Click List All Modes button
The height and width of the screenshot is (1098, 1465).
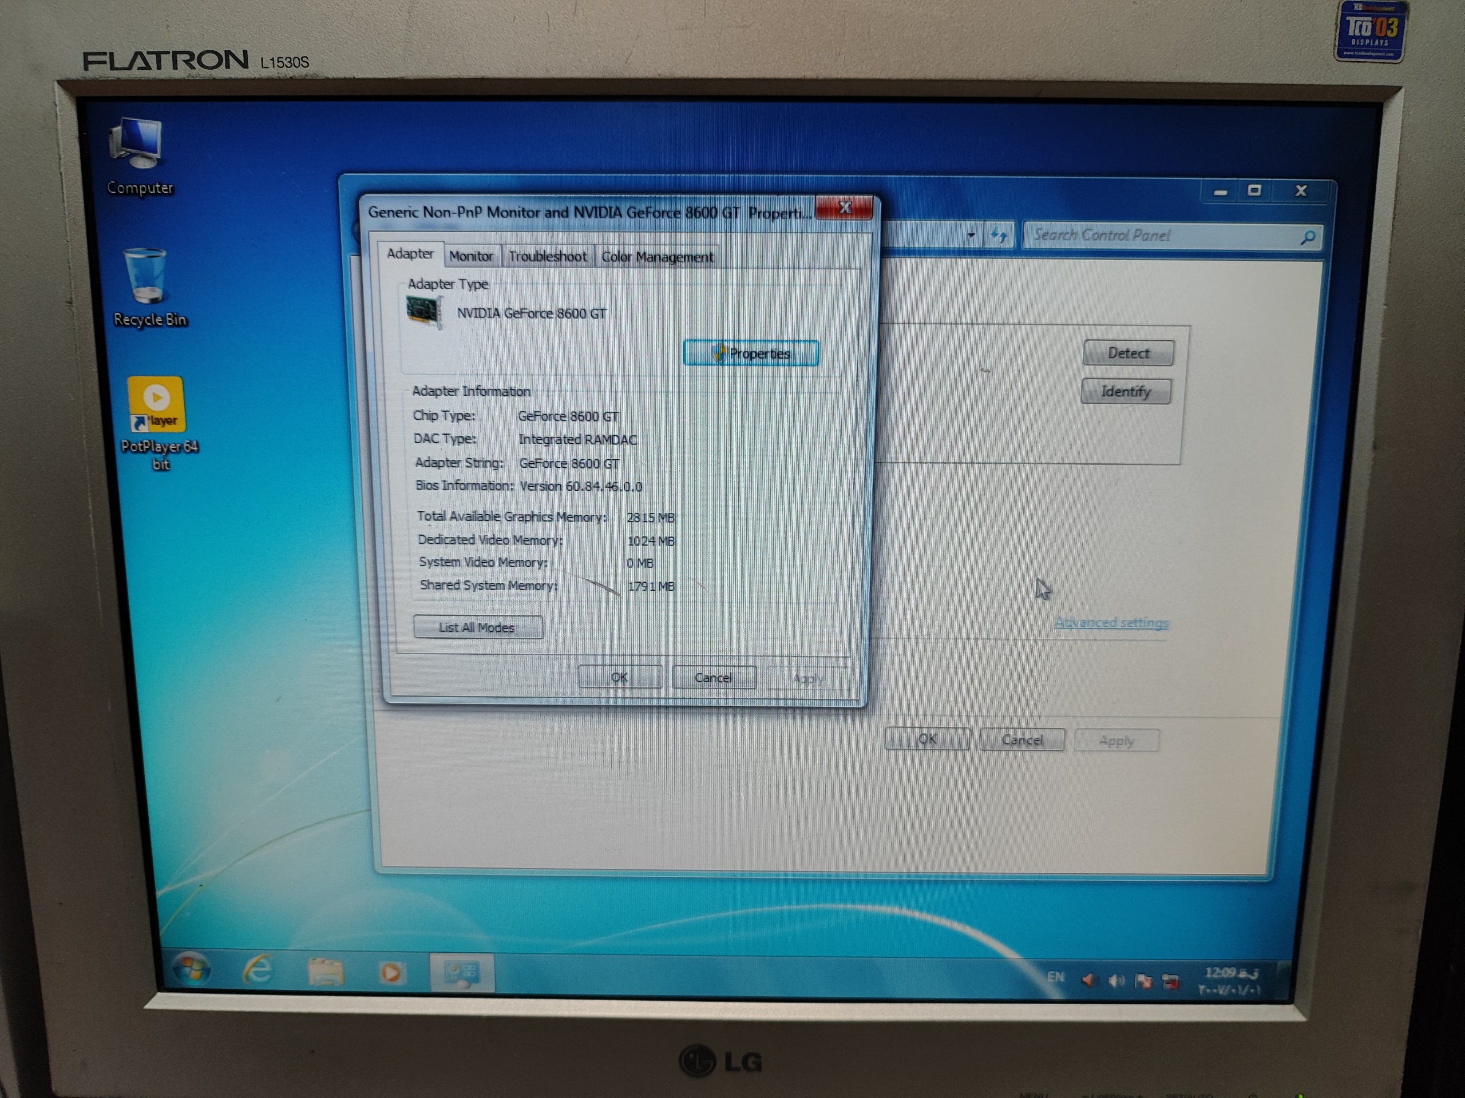click(x=477, y=627)
